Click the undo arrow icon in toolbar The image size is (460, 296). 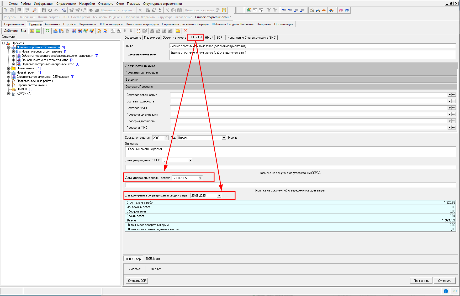56,10
